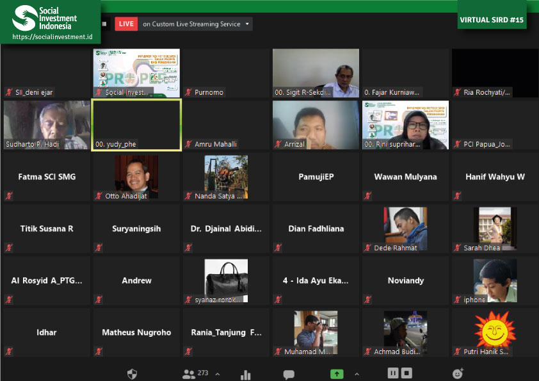This screenshot has width=539, height=381.
Task: Click the sun avatar of Putri Hanik
Action: pyautogui.click(x=494, y=328)
